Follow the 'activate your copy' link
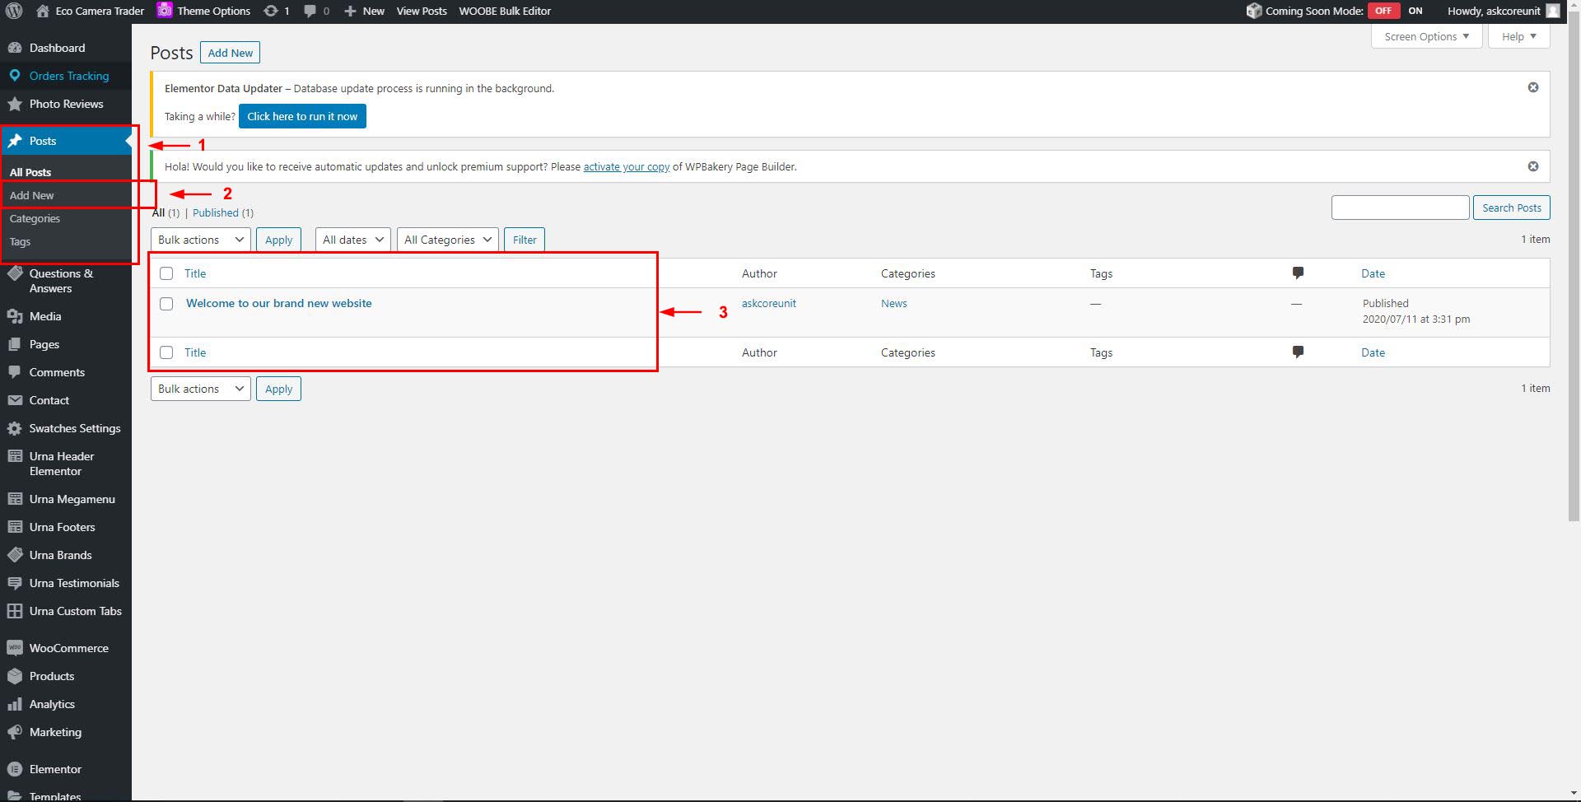 626,166
